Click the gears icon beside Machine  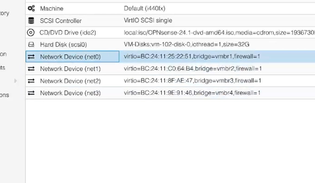click(x=31, y=8)
